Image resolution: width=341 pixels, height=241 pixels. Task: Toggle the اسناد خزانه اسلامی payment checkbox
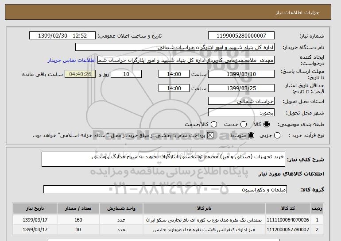210,135
